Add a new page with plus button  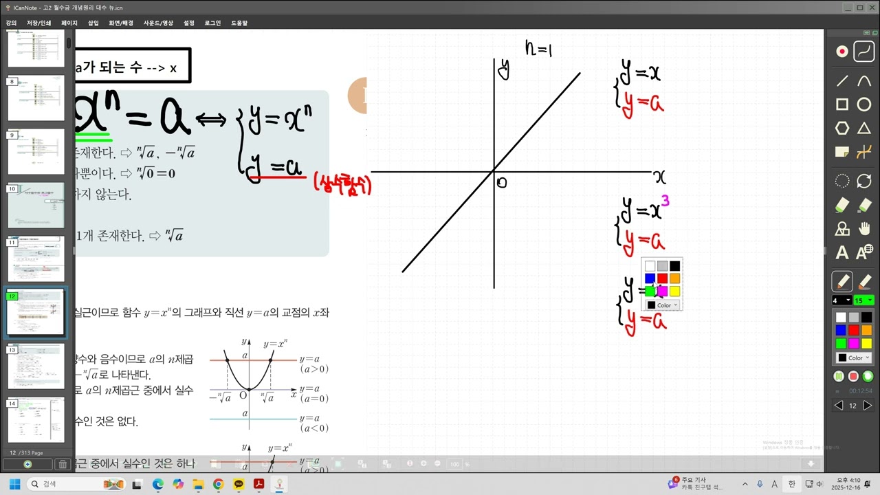[27, 465]
